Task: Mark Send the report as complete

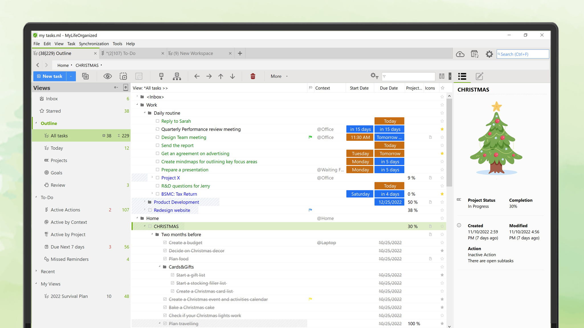Action: tap(158, 145)
